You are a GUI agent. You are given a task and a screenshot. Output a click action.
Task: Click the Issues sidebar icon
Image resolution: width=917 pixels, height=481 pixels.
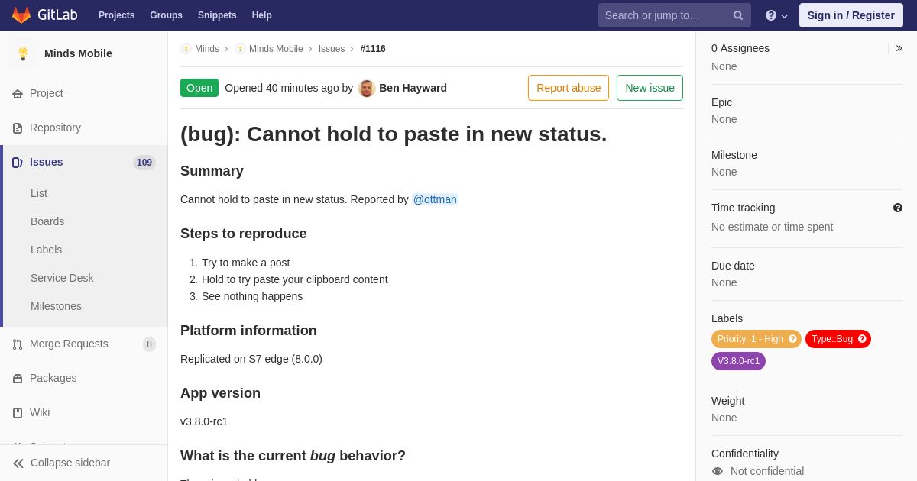click(x=18, y=163)
